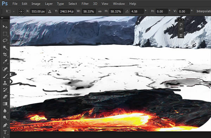Open the Window menu
Screen dimensions: 211x138
[x=119, y=4]
